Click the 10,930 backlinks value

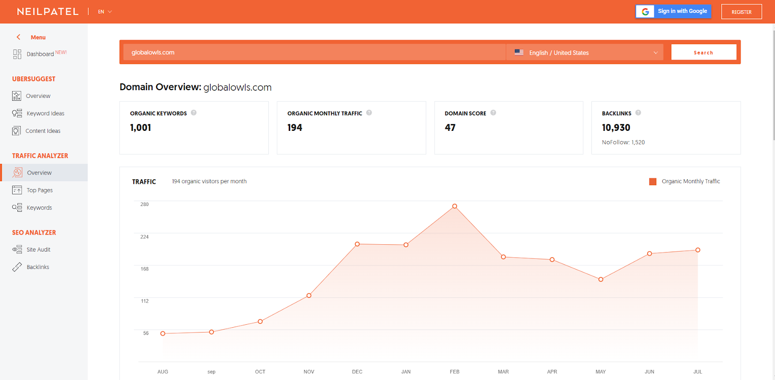[616, 127]
